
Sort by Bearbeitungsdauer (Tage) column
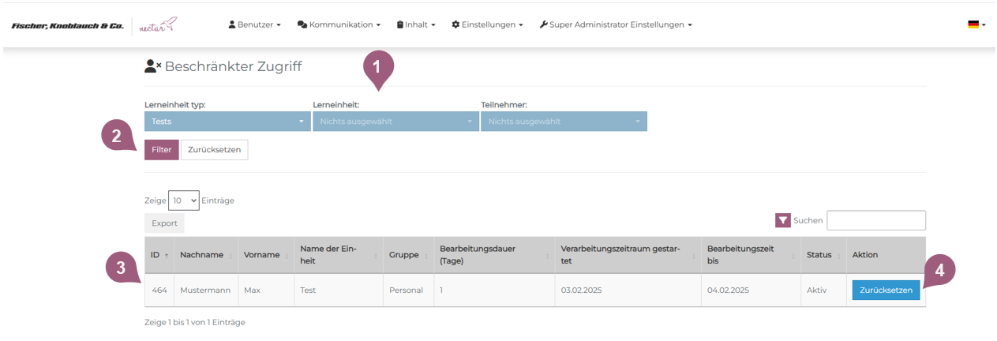tap(489, 254)
